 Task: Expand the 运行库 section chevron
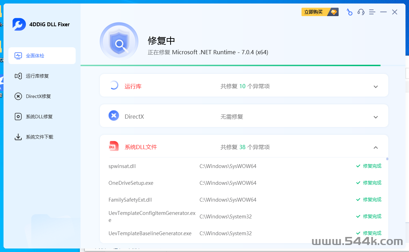tap(375, 87)
